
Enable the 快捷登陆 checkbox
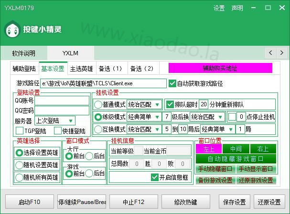click(57, 131)
